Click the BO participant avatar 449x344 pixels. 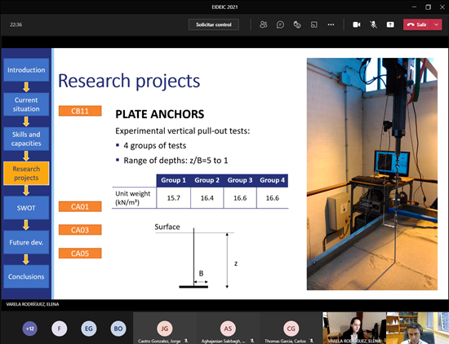click(118, 329)
